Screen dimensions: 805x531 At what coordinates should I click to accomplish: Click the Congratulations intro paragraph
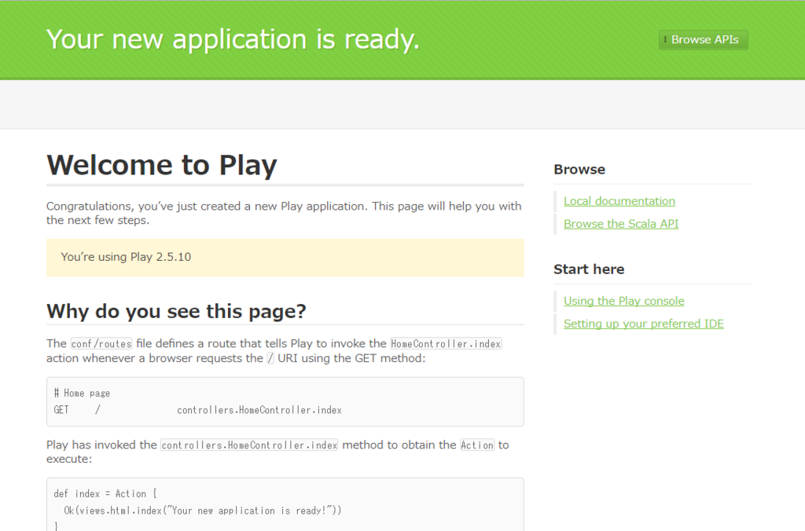pyautogui.click(x=284, y=213)
